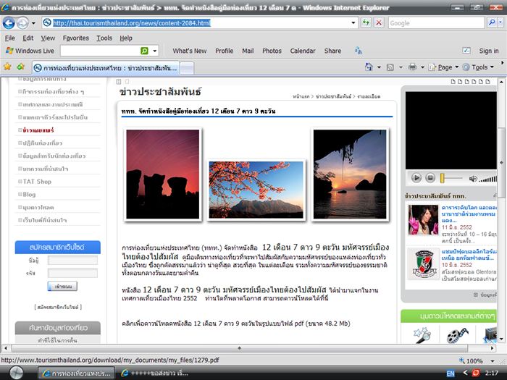Click the Favorites star icon
This screenshot has height=380, width=507.
pyautogui.click(x=7, y=67)
